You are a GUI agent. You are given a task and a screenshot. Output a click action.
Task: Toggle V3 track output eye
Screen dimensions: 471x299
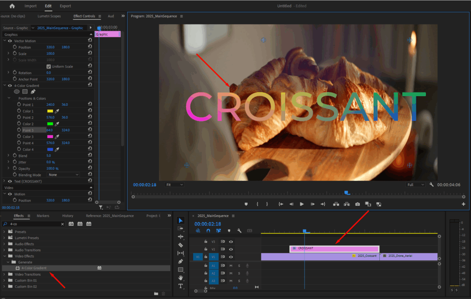click(x=231, y=241)
